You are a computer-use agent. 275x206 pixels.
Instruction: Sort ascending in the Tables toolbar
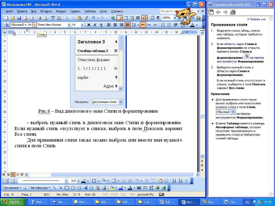click(174, 181)
